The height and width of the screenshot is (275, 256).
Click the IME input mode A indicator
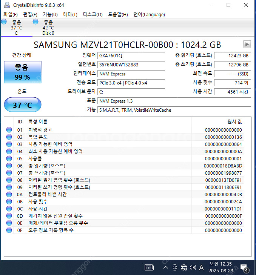201,267
